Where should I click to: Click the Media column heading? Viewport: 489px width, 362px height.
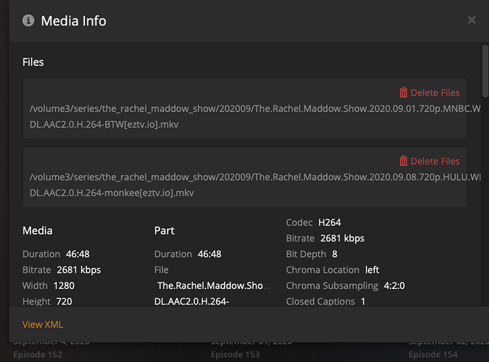38,230
